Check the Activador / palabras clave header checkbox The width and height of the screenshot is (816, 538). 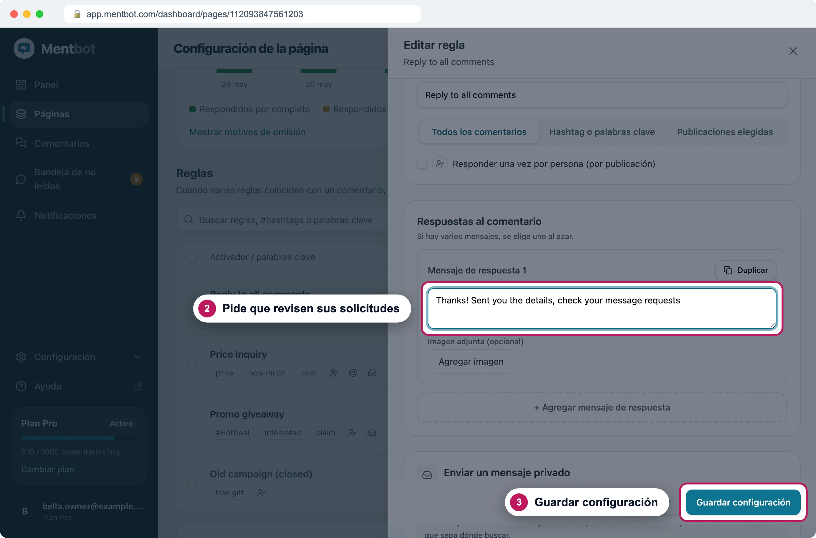coord(192,257)
